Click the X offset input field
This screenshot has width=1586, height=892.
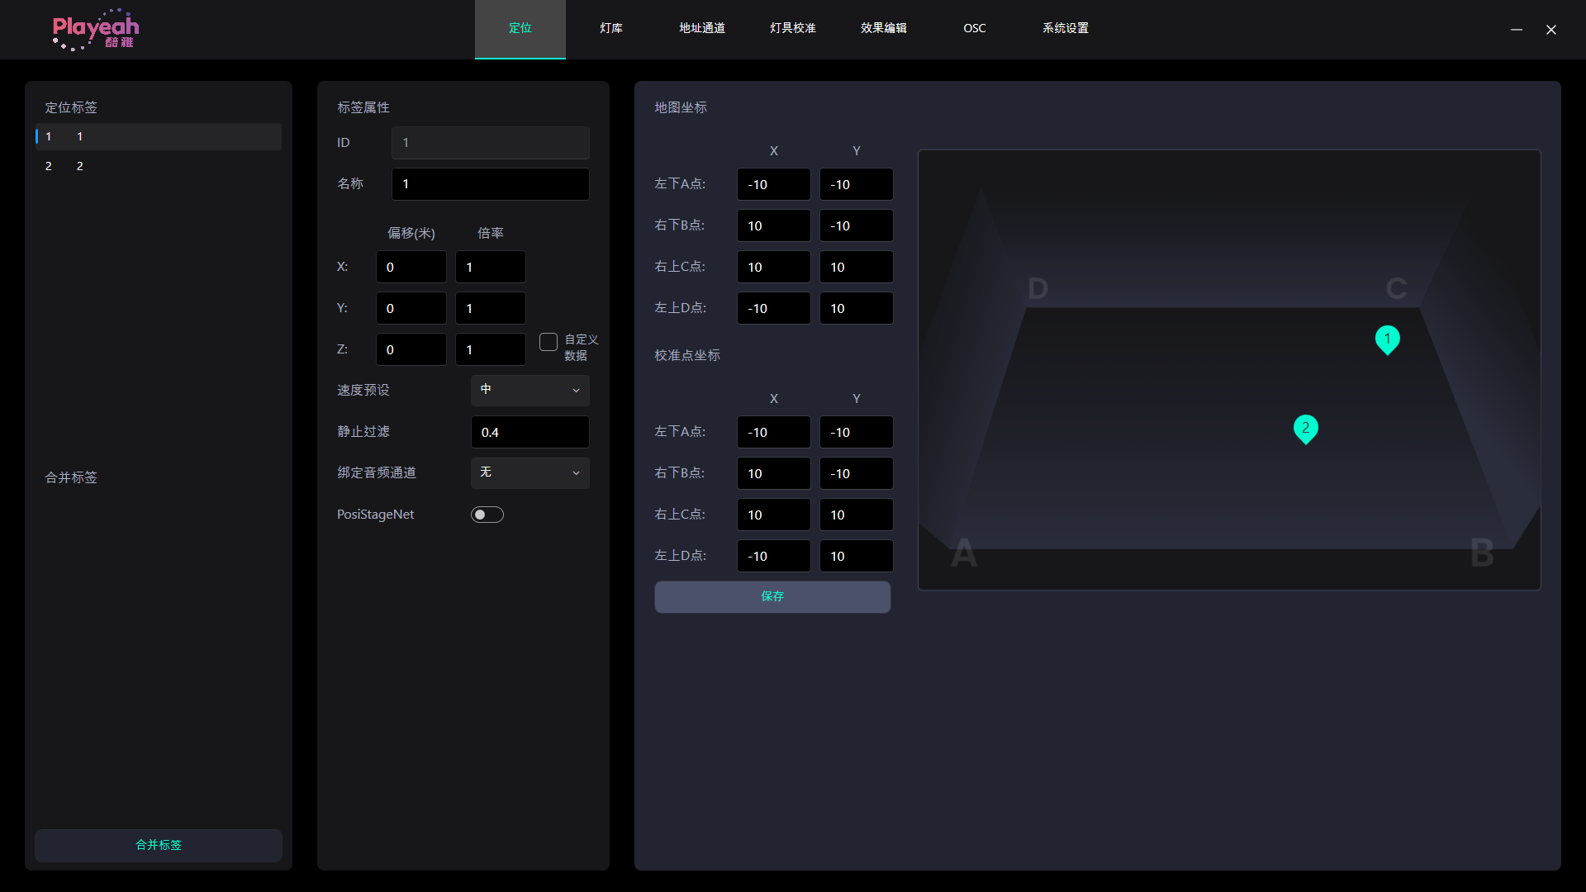click(411, 267)
